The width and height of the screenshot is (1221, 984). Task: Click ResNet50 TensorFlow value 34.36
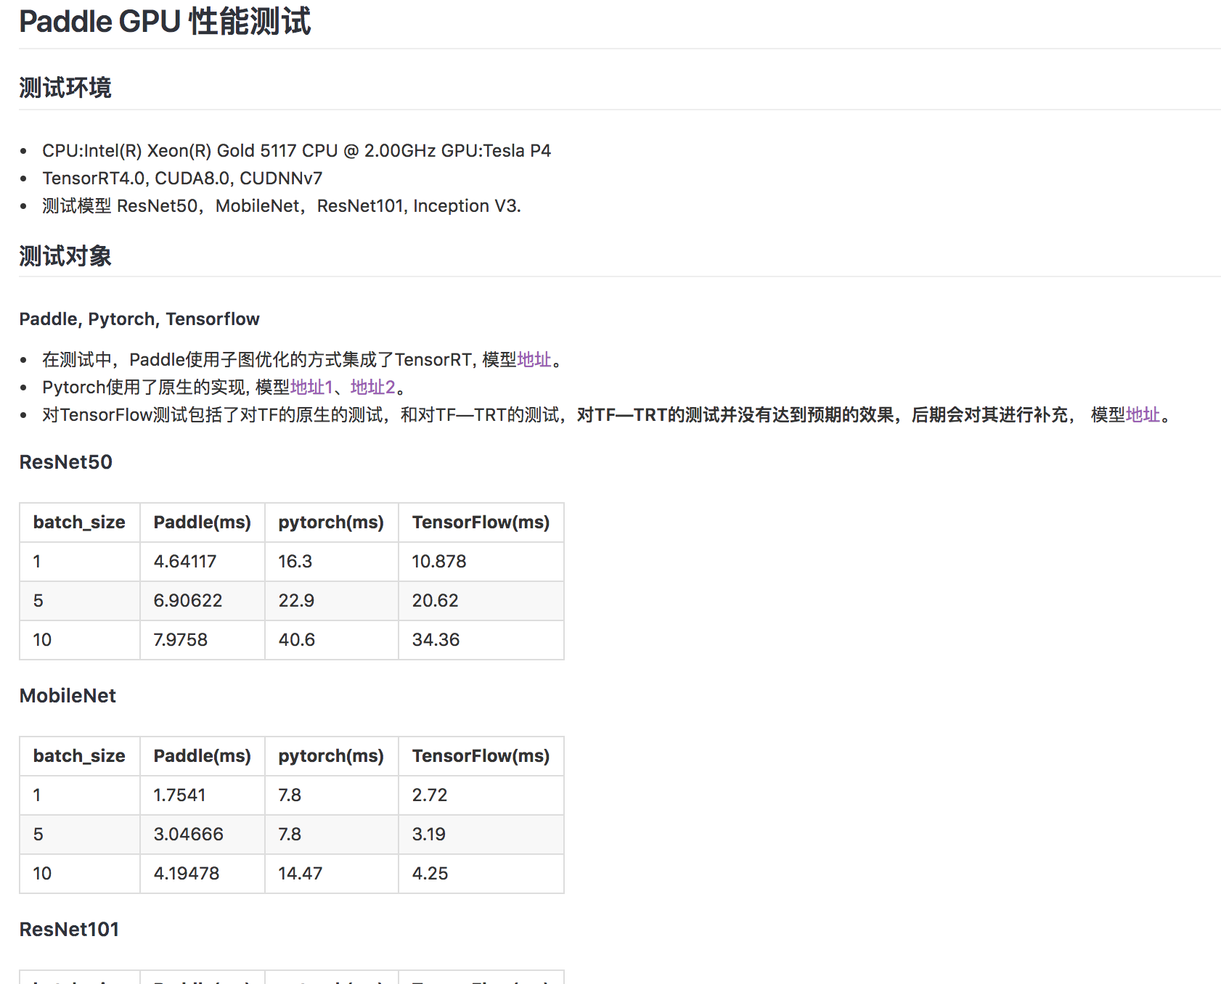coord(436,640)
